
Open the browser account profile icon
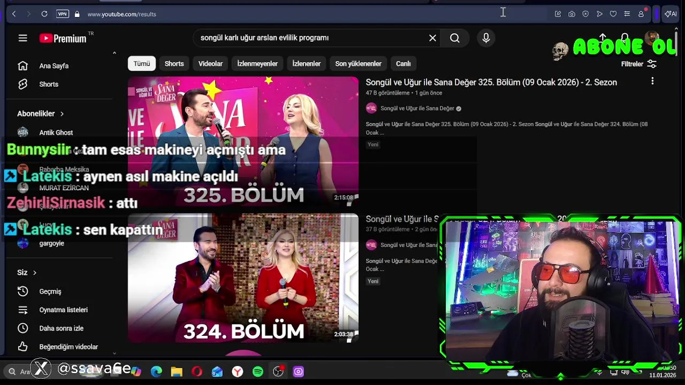point(641,14)
